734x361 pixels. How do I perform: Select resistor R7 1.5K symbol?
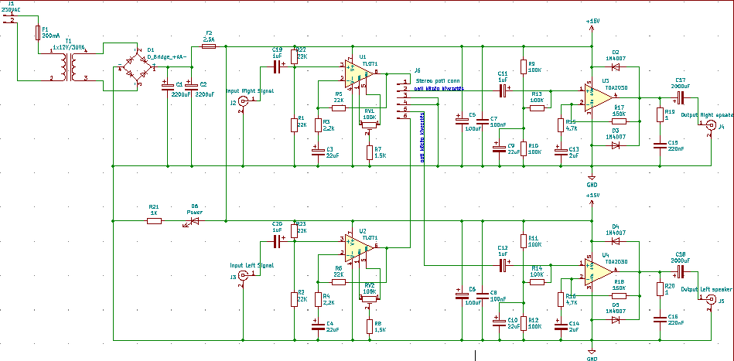(370, 152)
